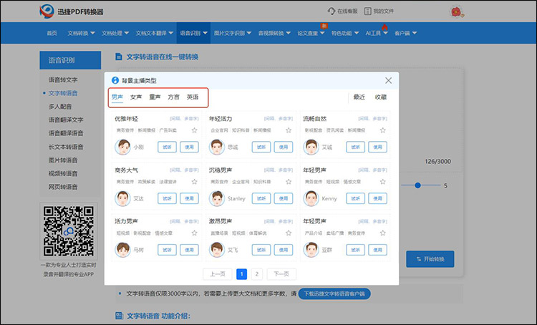The image size is (537, 325).
Task: Click the user profile avatar
Action: [x=457, y=12]
